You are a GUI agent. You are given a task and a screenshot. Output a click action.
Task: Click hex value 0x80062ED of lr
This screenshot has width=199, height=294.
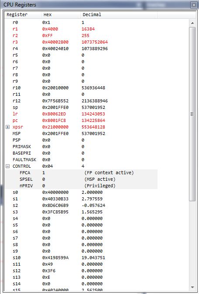[x=54, y=114]
